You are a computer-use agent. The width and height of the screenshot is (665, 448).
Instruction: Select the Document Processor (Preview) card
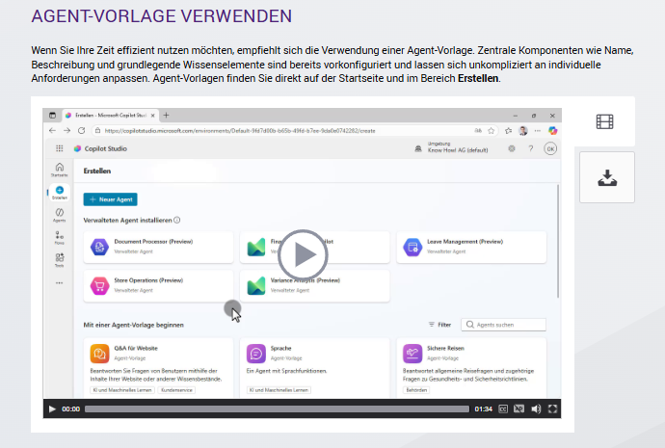[158, 247]
